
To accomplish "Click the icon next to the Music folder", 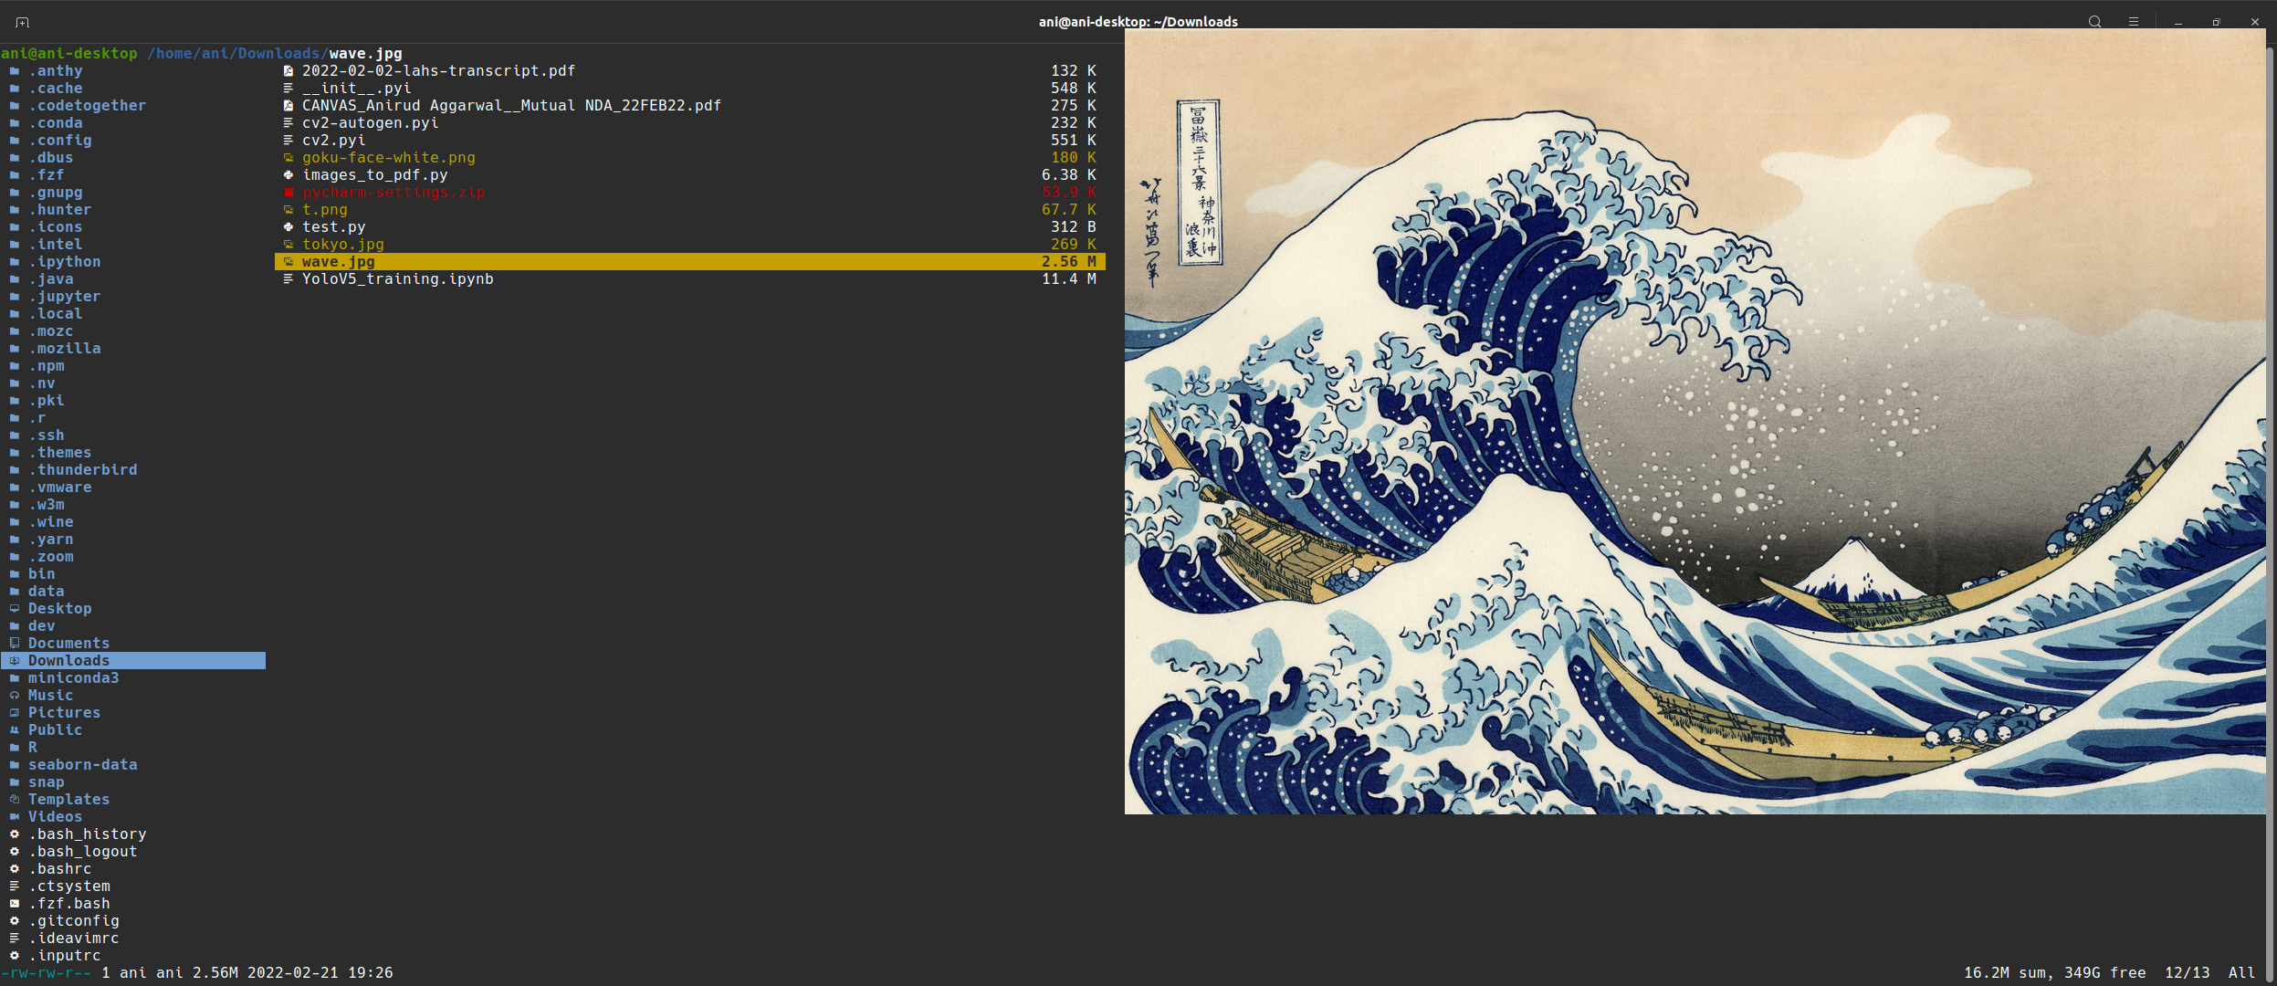I will 16,695.
